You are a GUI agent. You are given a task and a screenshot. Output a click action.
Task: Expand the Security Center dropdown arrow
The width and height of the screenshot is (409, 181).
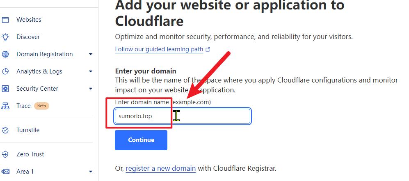coord(91,89)
